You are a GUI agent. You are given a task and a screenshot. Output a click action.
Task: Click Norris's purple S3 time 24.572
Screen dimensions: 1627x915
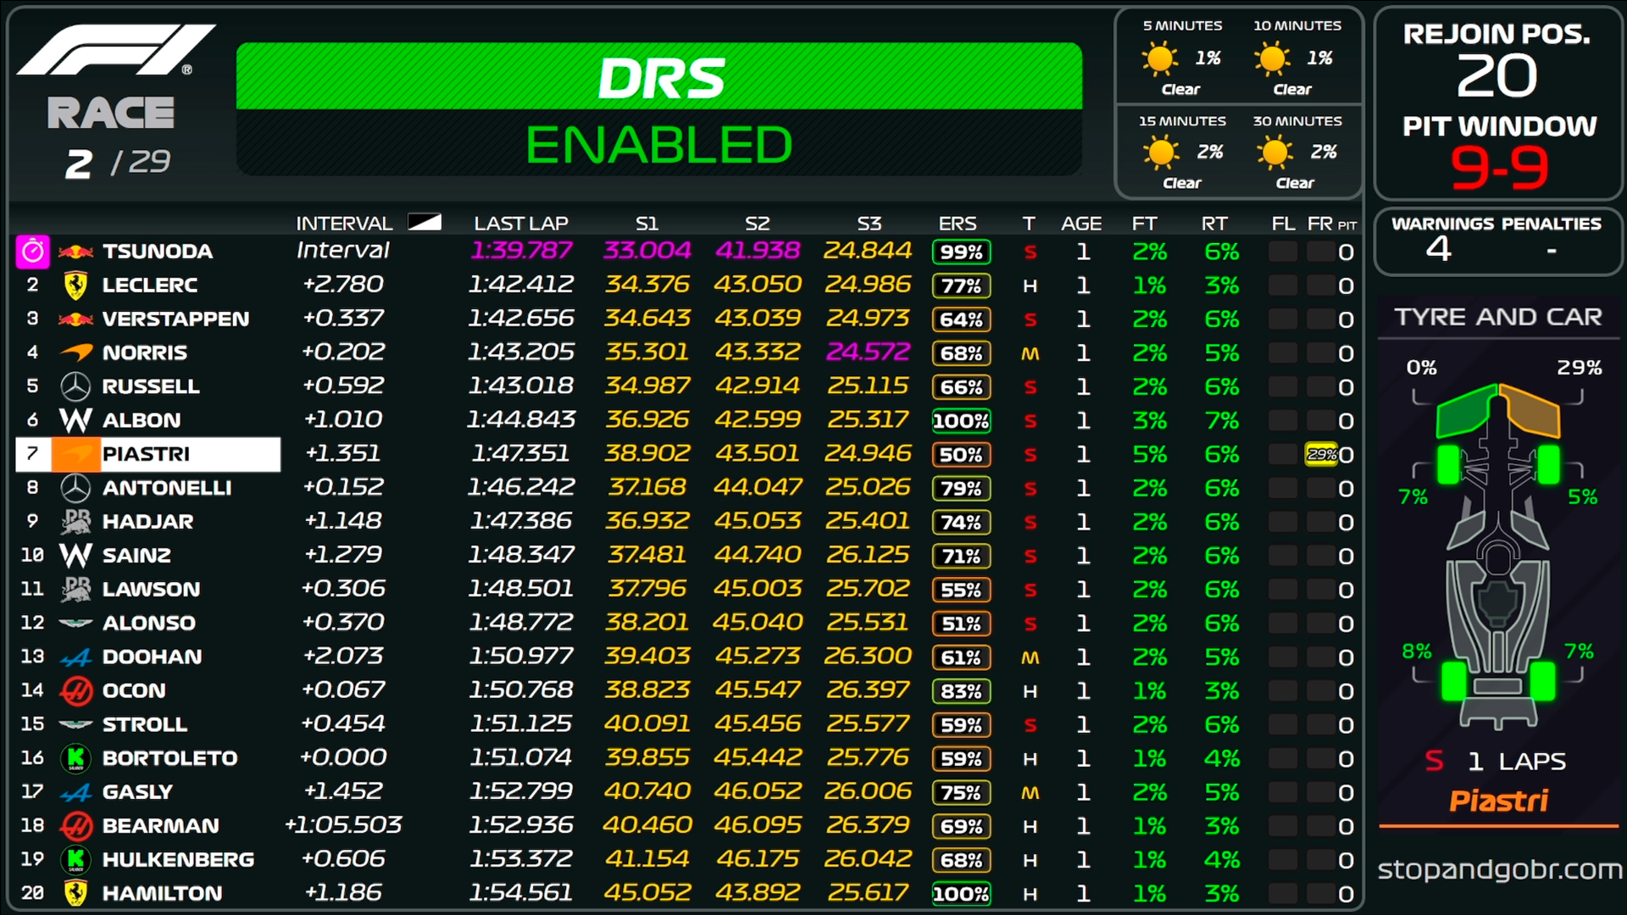[868, 352]
